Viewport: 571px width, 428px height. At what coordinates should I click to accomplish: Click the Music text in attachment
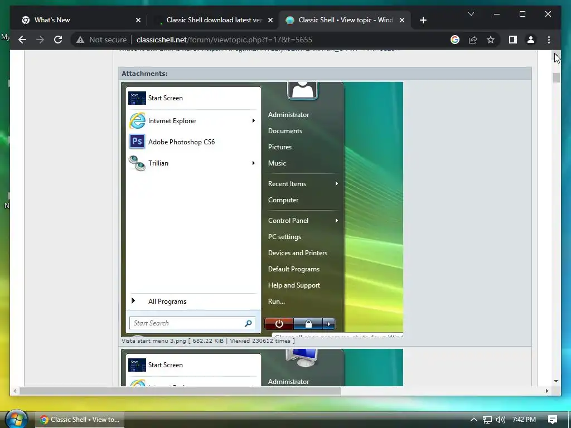tap(277, 163)
